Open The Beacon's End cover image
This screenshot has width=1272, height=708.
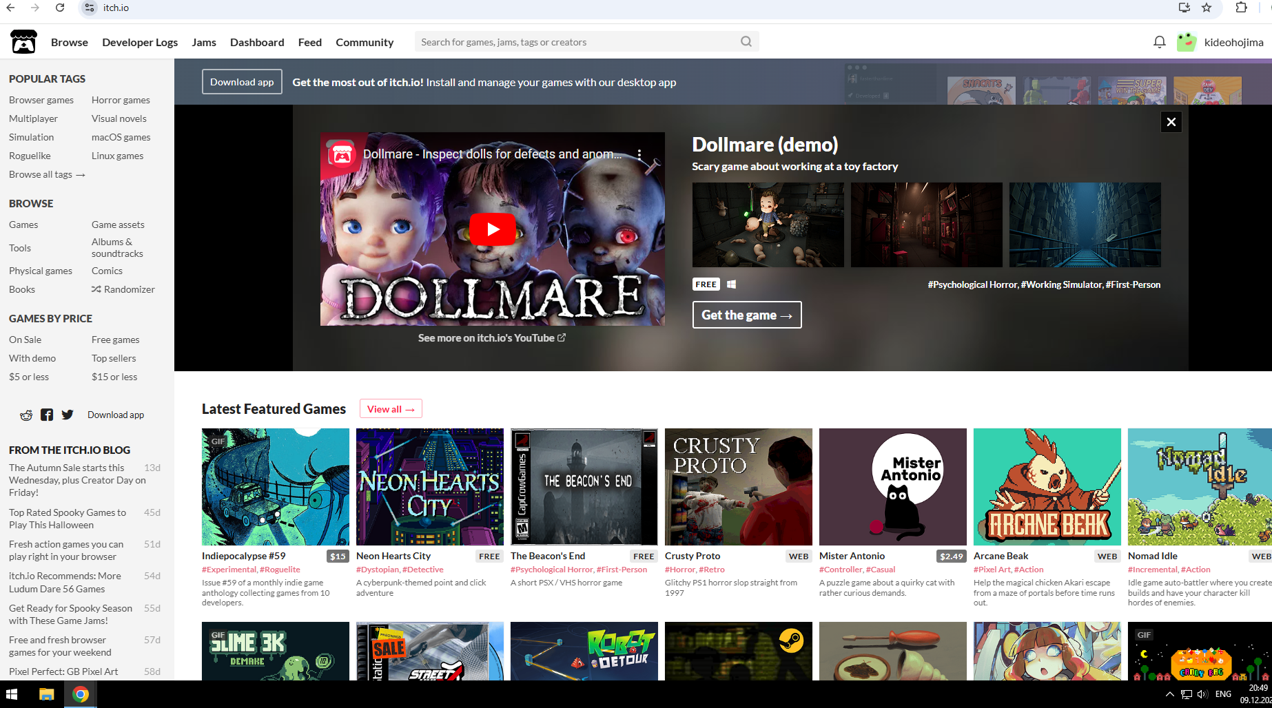coord(584,487)
